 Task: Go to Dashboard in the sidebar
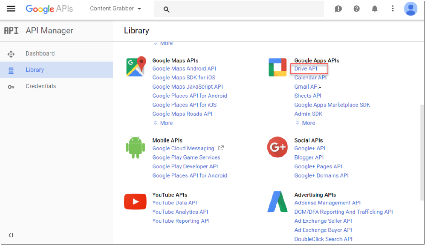(40, 53)
